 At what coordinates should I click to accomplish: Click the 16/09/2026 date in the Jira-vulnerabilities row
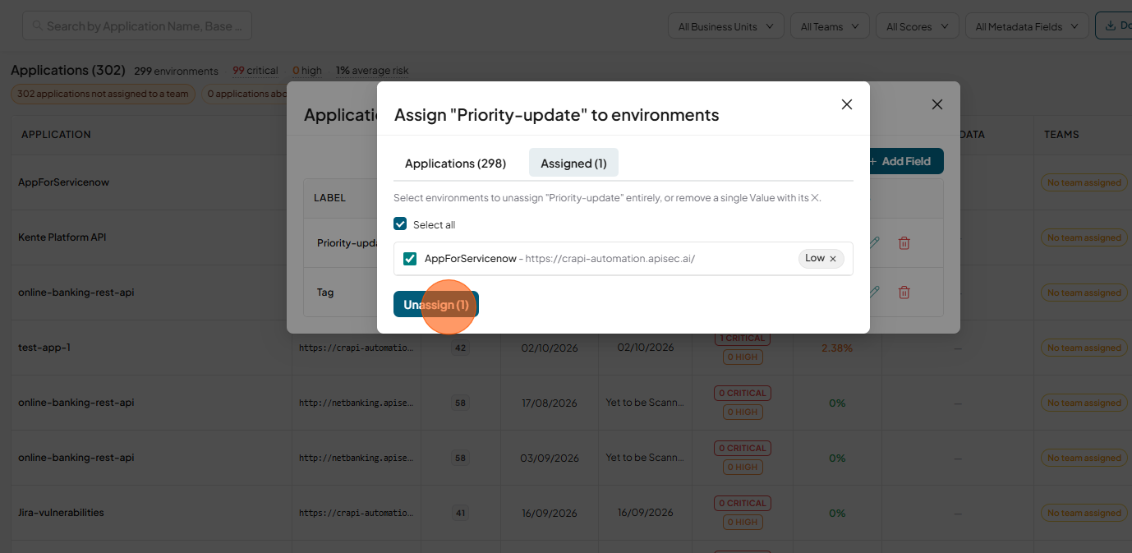point(646,513)
